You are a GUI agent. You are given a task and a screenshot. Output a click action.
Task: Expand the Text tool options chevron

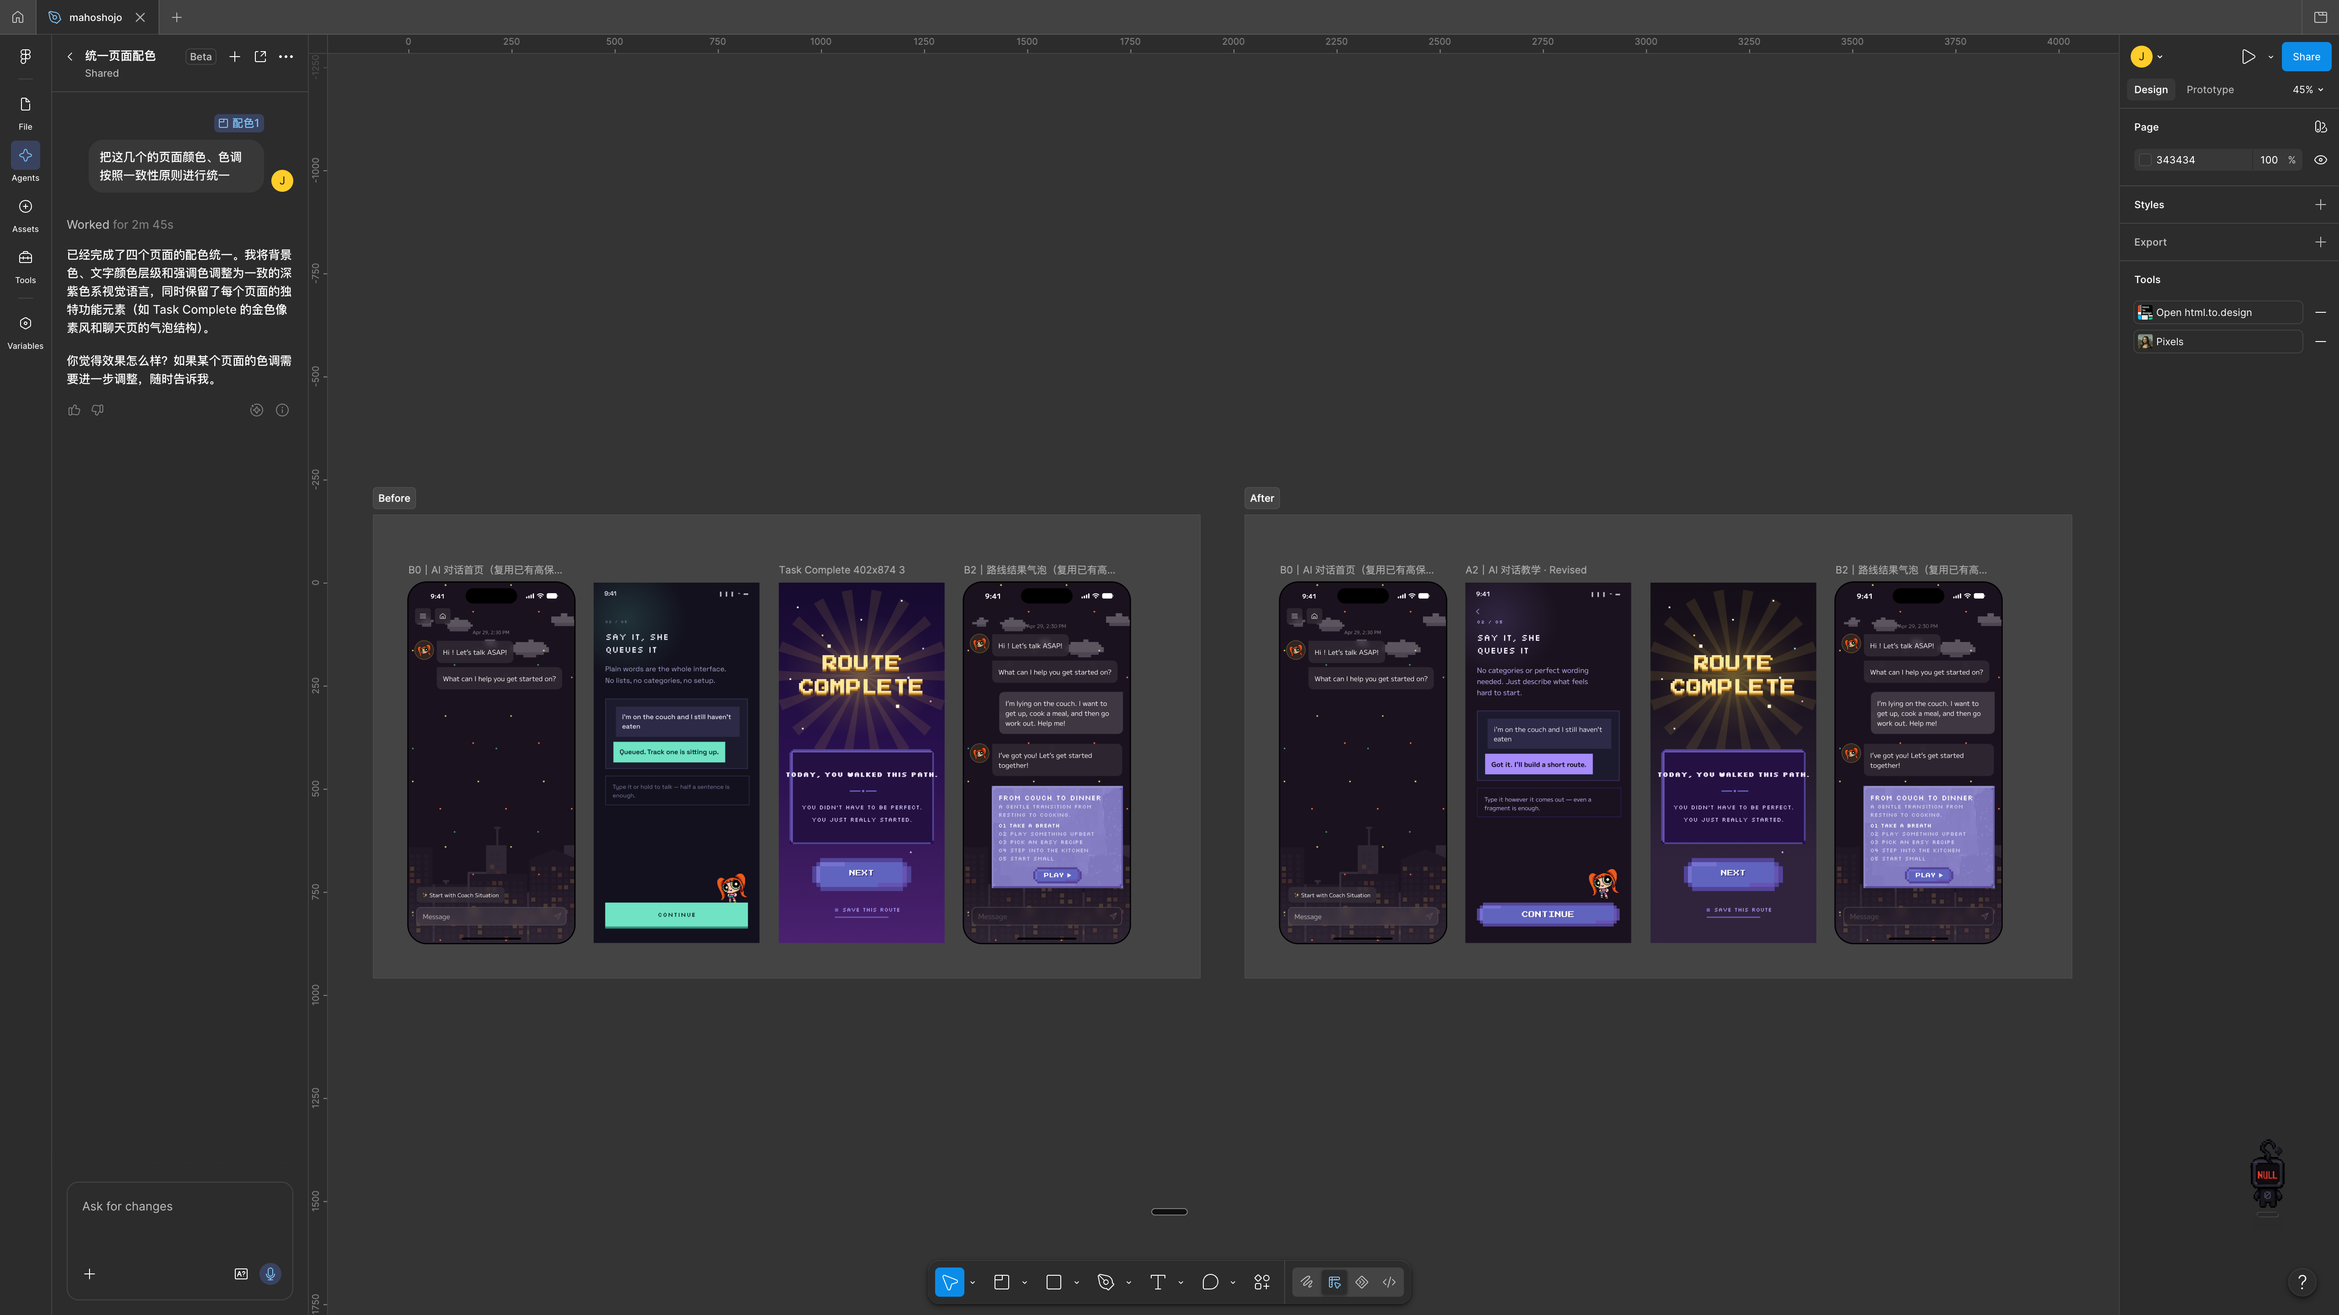click(1180, 1282)
